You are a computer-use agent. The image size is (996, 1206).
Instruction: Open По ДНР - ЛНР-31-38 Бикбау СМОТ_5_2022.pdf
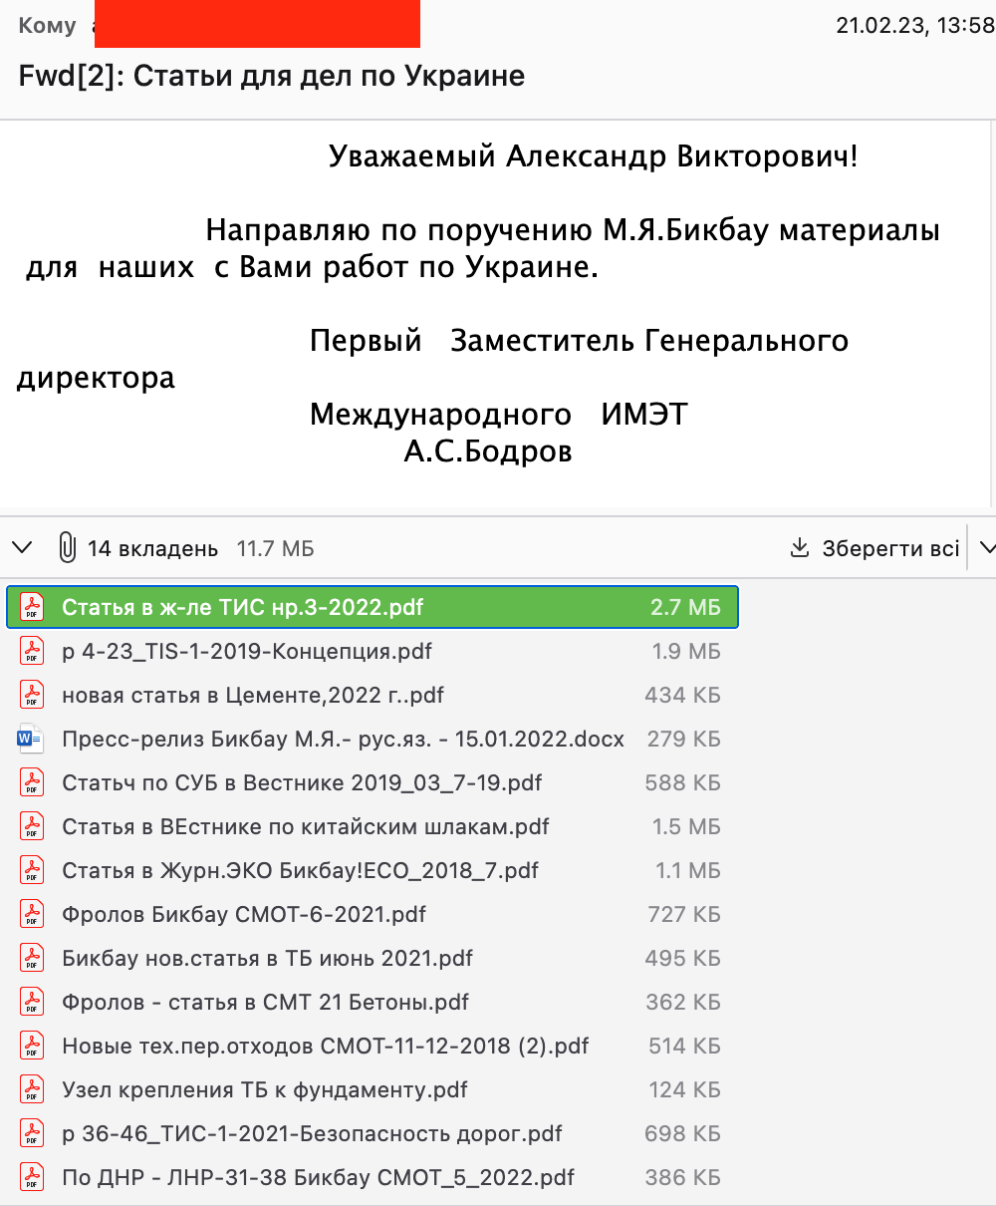(x=373, y=1177)
